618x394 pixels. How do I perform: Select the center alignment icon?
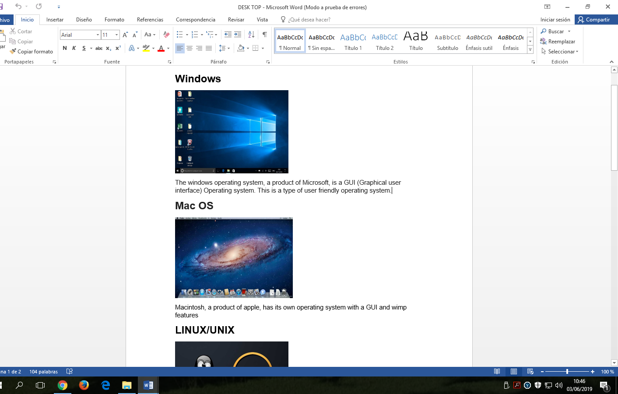pyautogui.click(x=190, y=48)
